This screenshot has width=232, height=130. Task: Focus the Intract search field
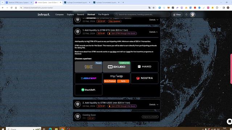click(142, 14)
